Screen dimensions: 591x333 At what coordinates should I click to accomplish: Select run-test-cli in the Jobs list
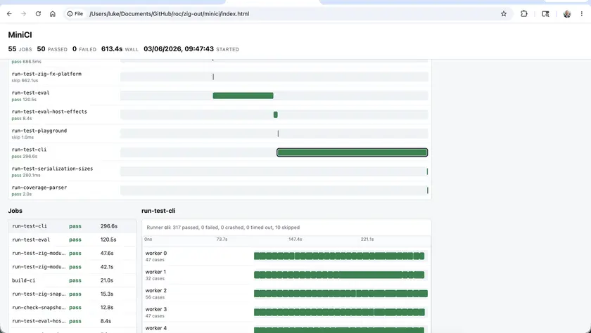pos(72,226)
